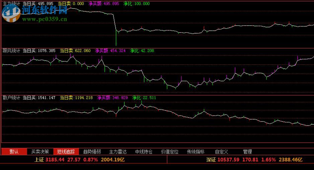Open the 短线追踪 tab
Viewport: 314px width, 170px height.
[x=66, y=152]
